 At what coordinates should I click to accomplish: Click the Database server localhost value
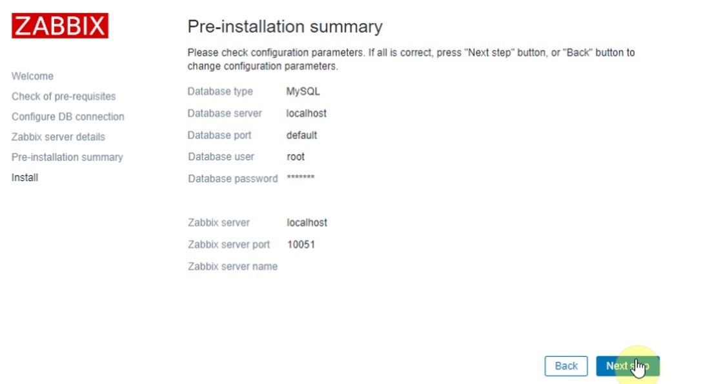pyautogui.click(x=307, y=113)
